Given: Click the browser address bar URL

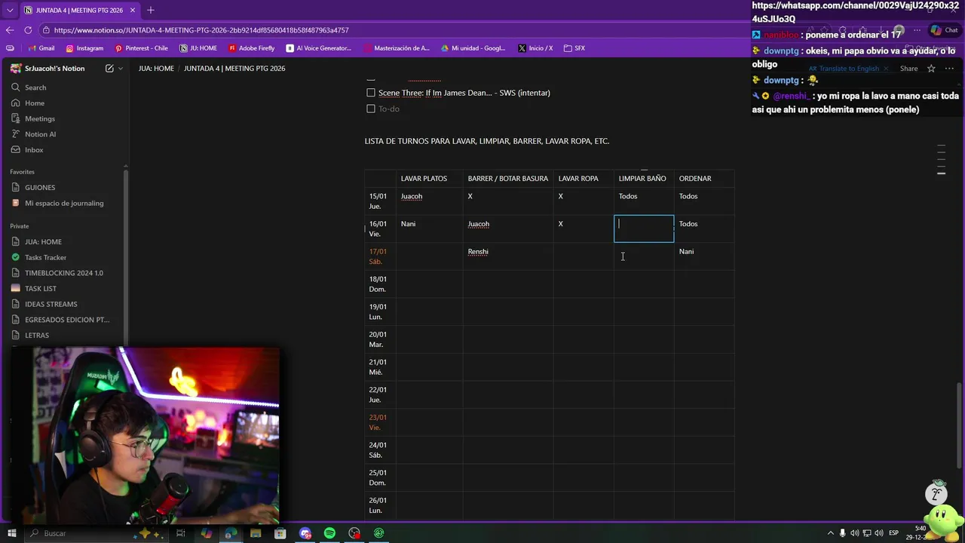Looking at the screenshot, I should coord(201,30).
